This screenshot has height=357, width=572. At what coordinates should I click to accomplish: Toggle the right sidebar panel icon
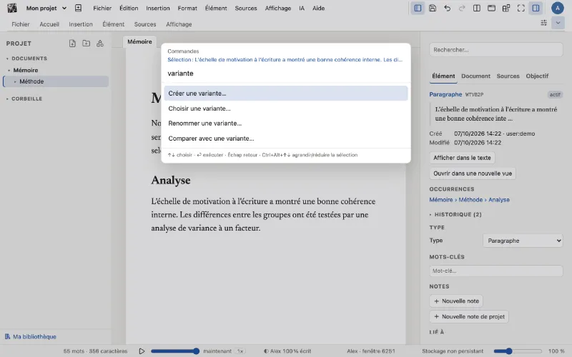pyautogui.click(x=536, y=8)
